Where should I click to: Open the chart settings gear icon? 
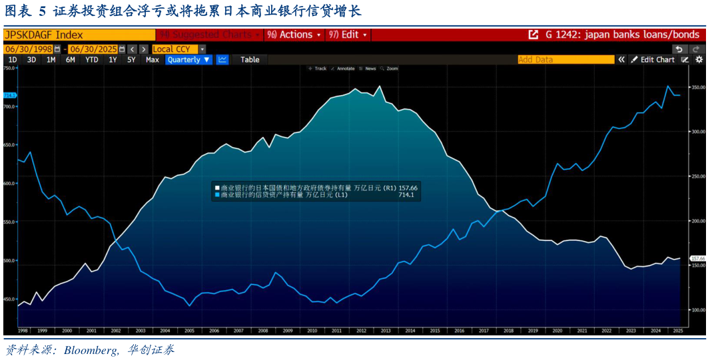pos(699,60)
